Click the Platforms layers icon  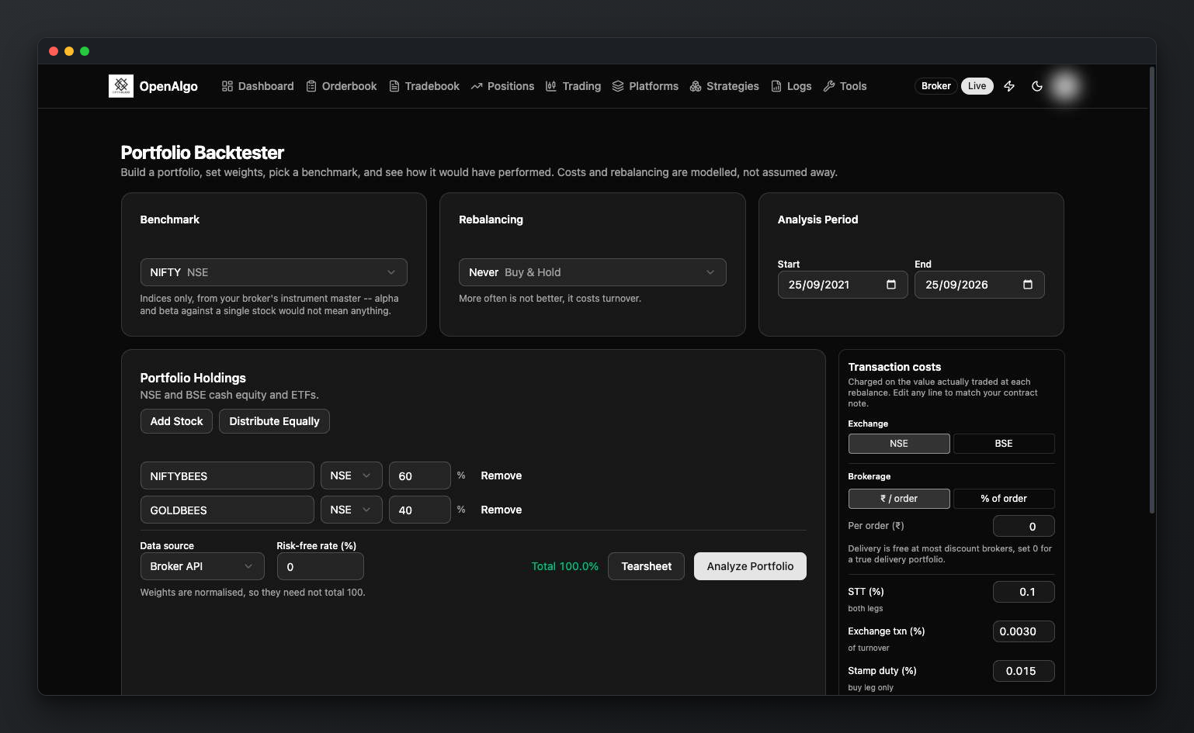click(618, 86)
